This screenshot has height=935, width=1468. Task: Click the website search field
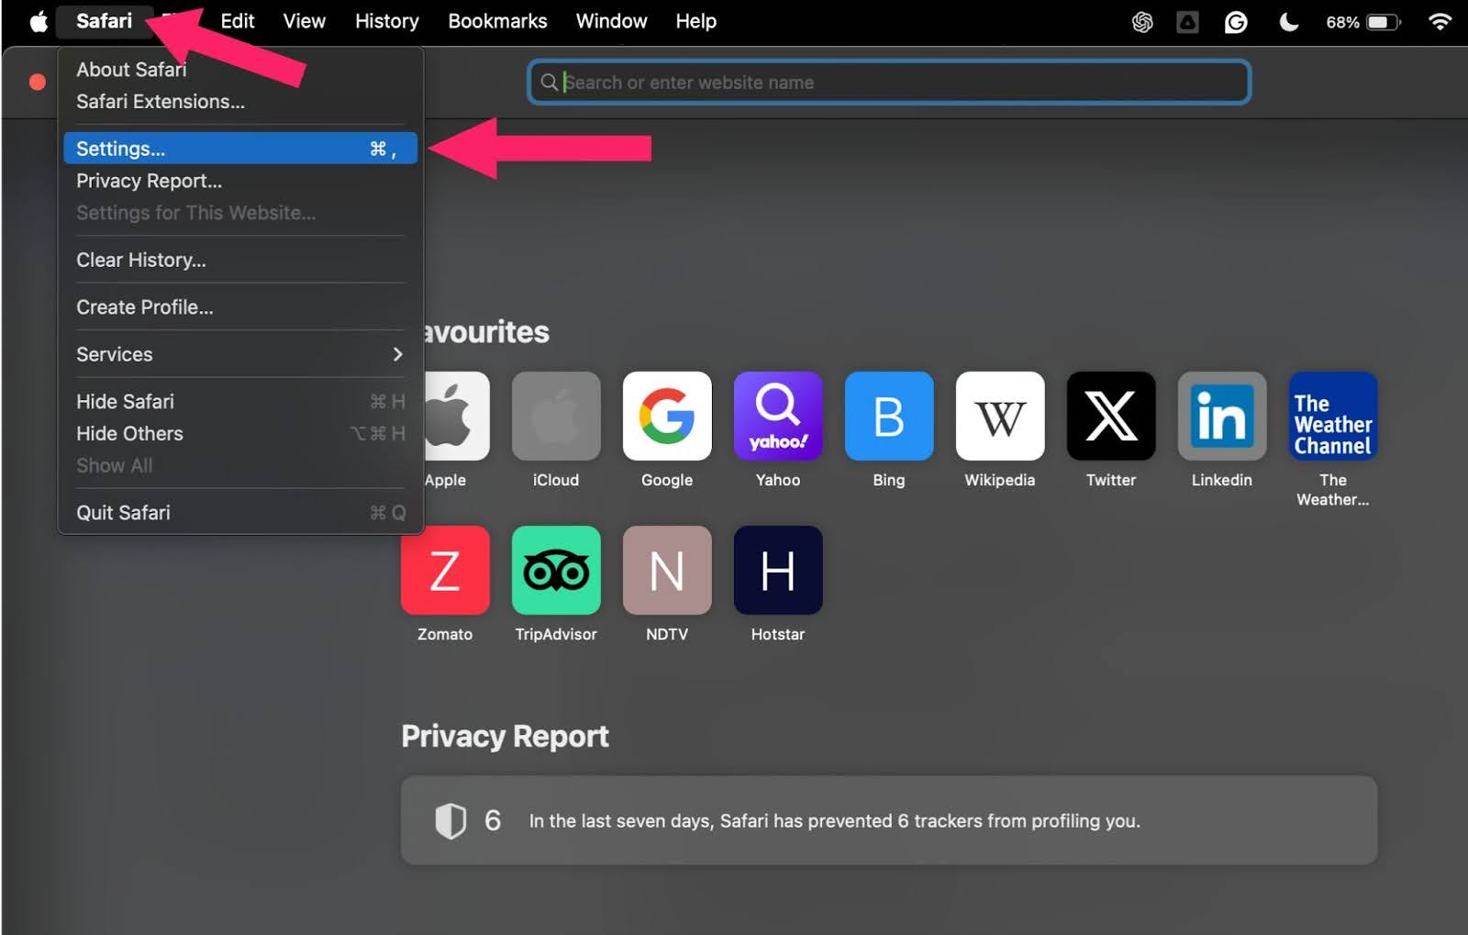point(888,82)
